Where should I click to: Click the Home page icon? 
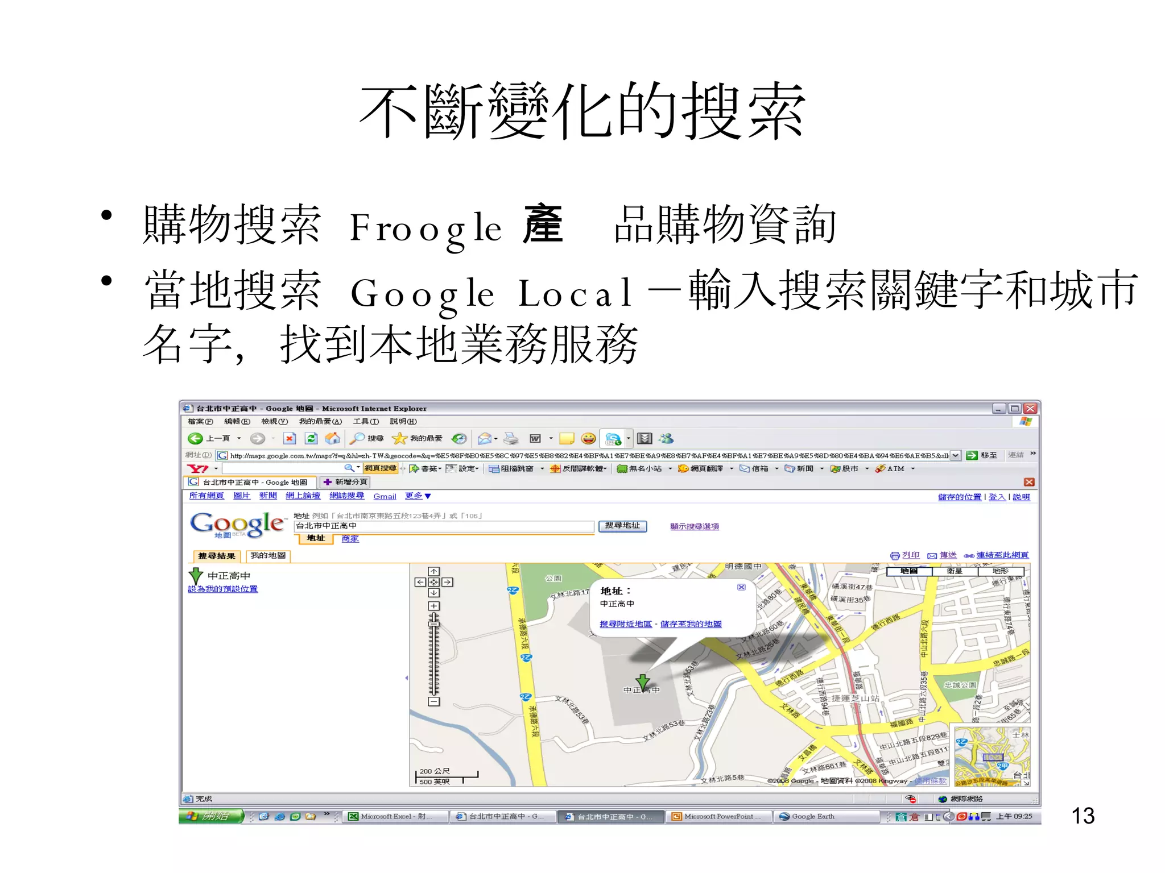coord(333,438)
